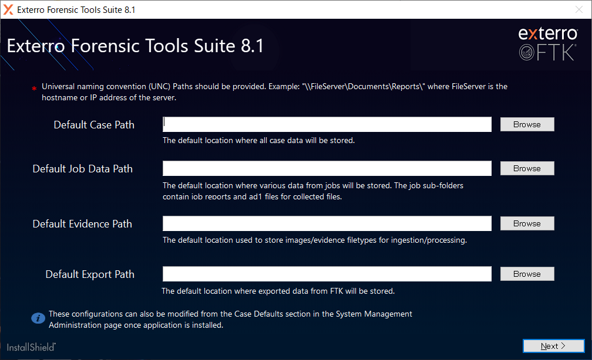Click the exterro FTK logo

[548, 44]
